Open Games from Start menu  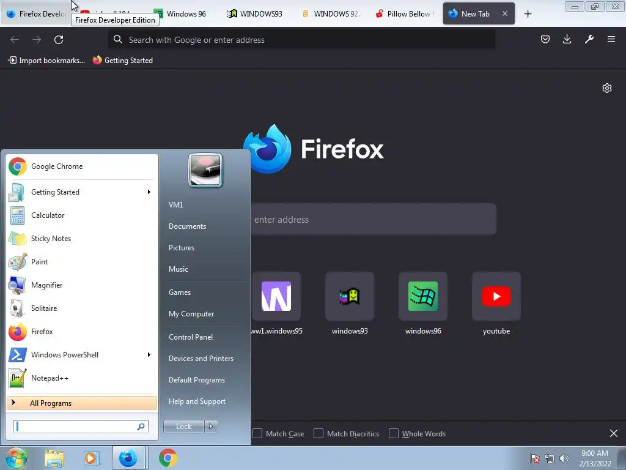tap(180, 293)
